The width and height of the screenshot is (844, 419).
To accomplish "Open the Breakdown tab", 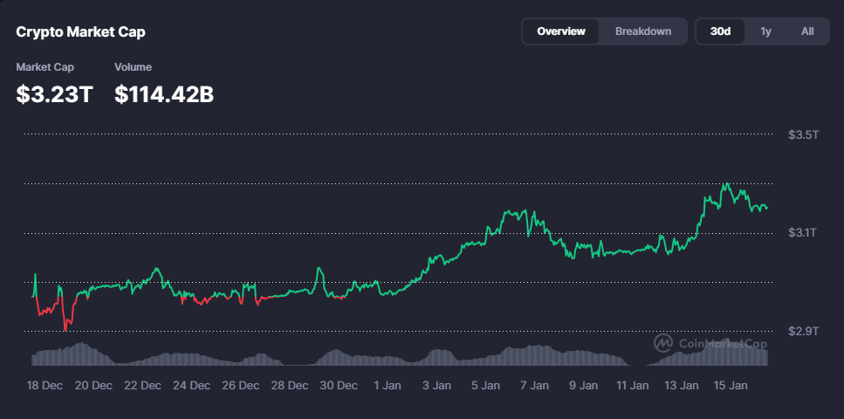I will click(643, 31).
